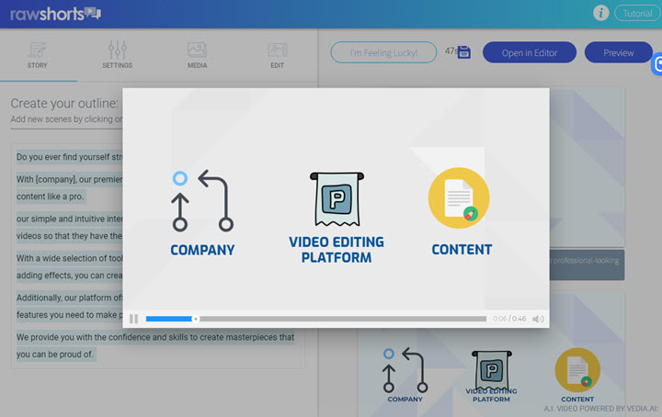Screen dimensions: 662x417
Task: Click the line "our simple and intuitive"
Action: pos(69,219)
